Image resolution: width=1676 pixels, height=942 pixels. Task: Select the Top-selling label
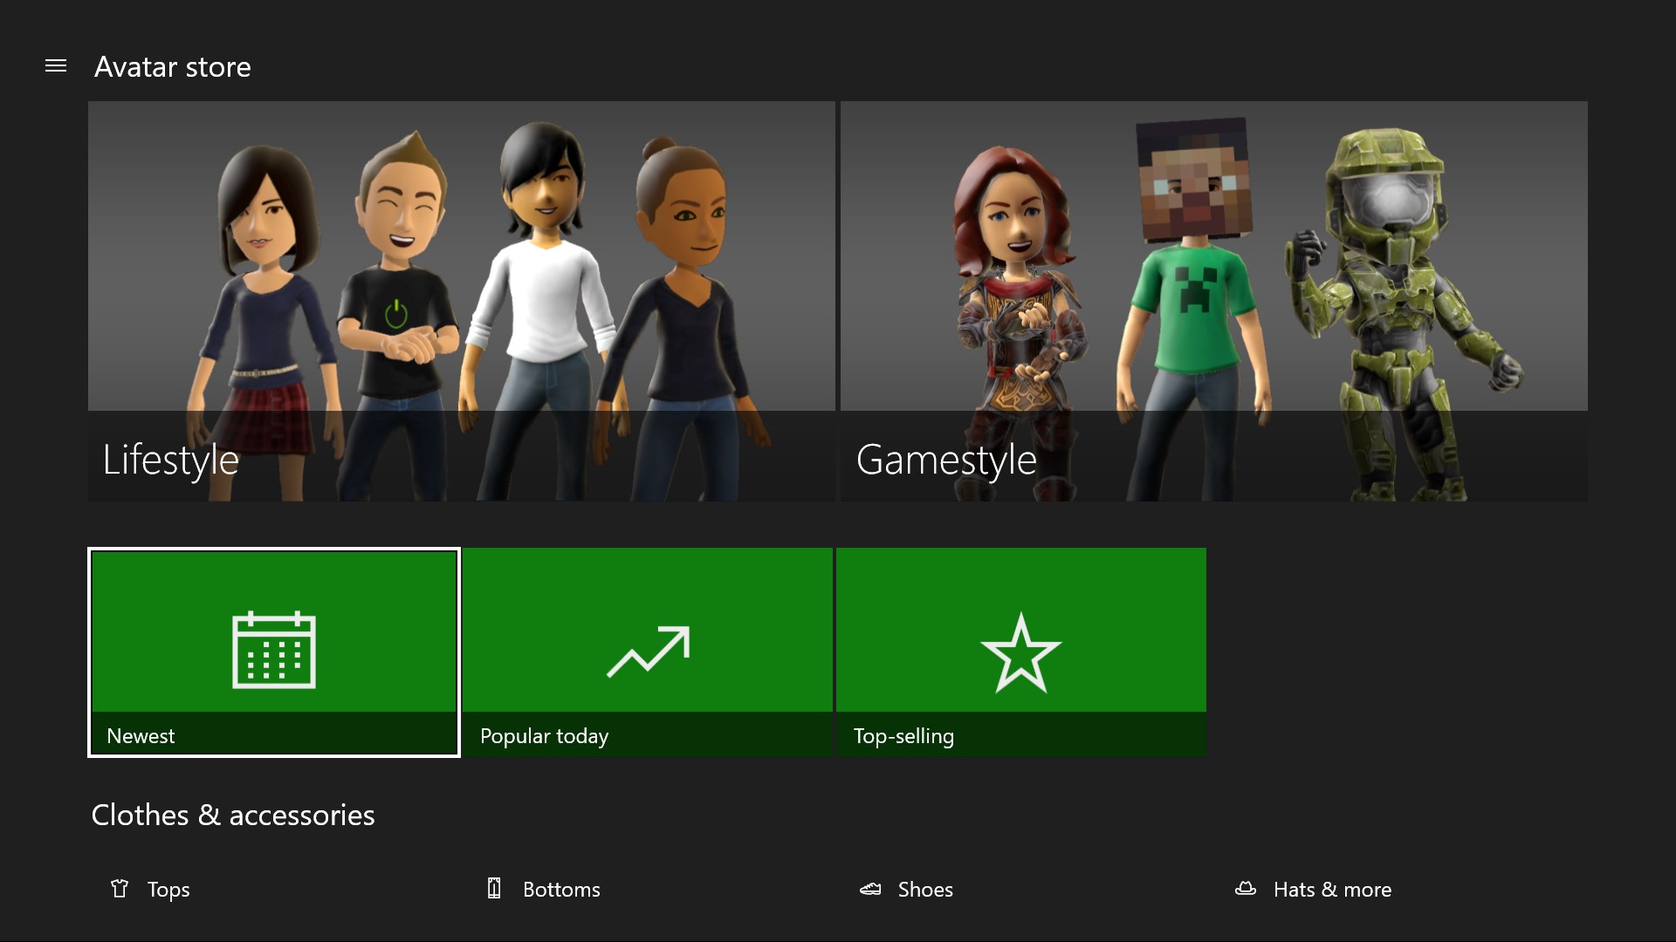click(x=903, y=736)
